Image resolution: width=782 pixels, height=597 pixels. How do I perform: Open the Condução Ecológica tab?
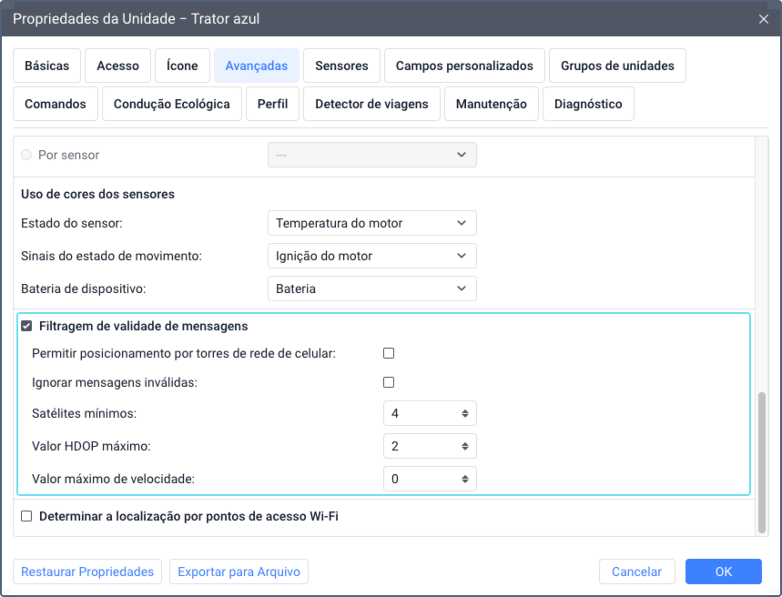point(171,104)
